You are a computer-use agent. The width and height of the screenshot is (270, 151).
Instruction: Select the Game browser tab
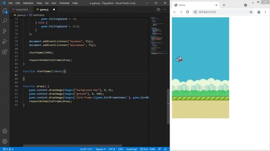click(196, 5)
